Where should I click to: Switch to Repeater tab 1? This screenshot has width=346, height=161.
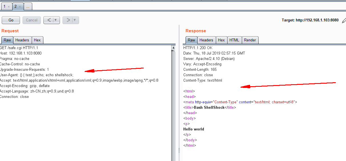(x=5, y=6)
